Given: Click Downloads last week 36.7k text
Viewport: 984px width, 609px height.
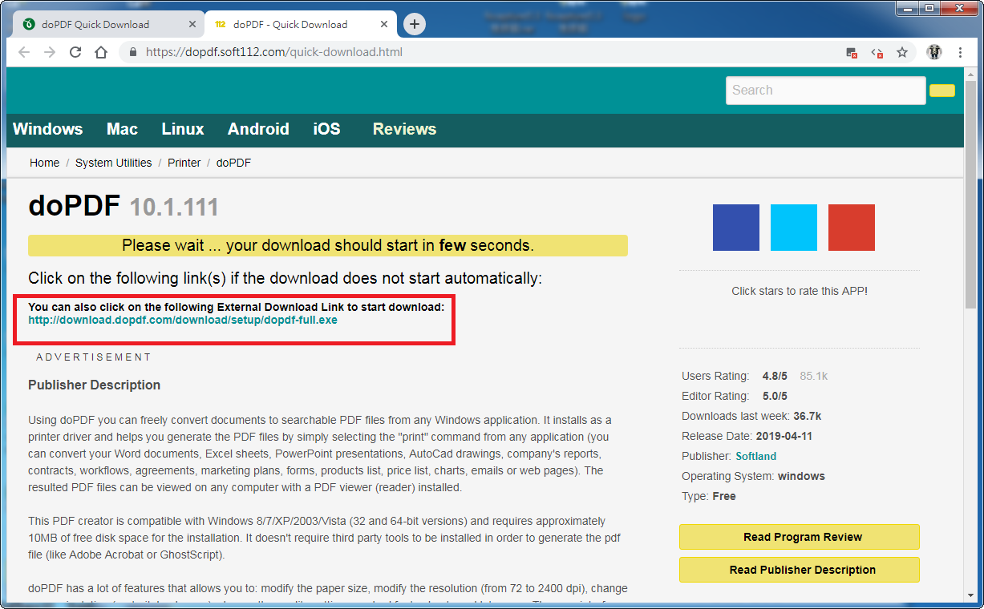Looking at the screenshot, I should pos(751,416).
